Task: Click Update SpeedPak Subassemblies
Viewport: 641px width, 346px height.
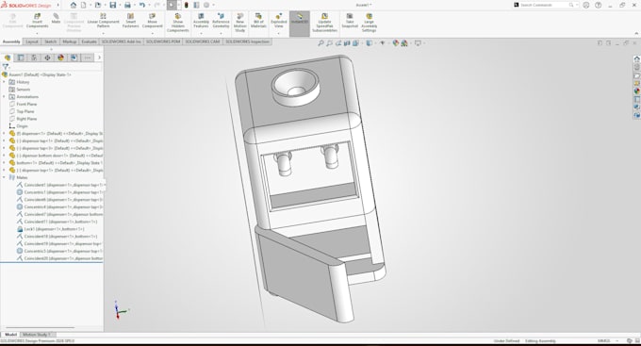Action: (x=324, y=23)
